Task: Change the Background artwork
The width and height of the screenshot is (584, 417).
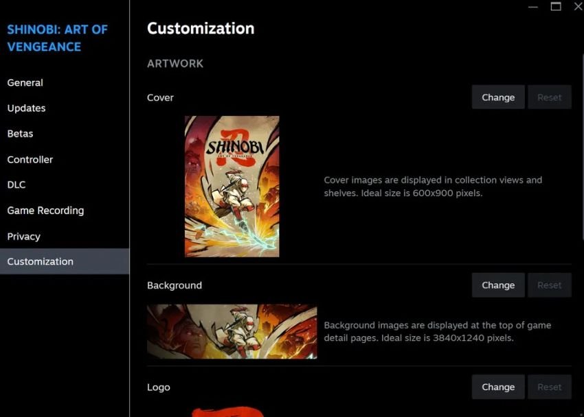Action: (498, 285)
